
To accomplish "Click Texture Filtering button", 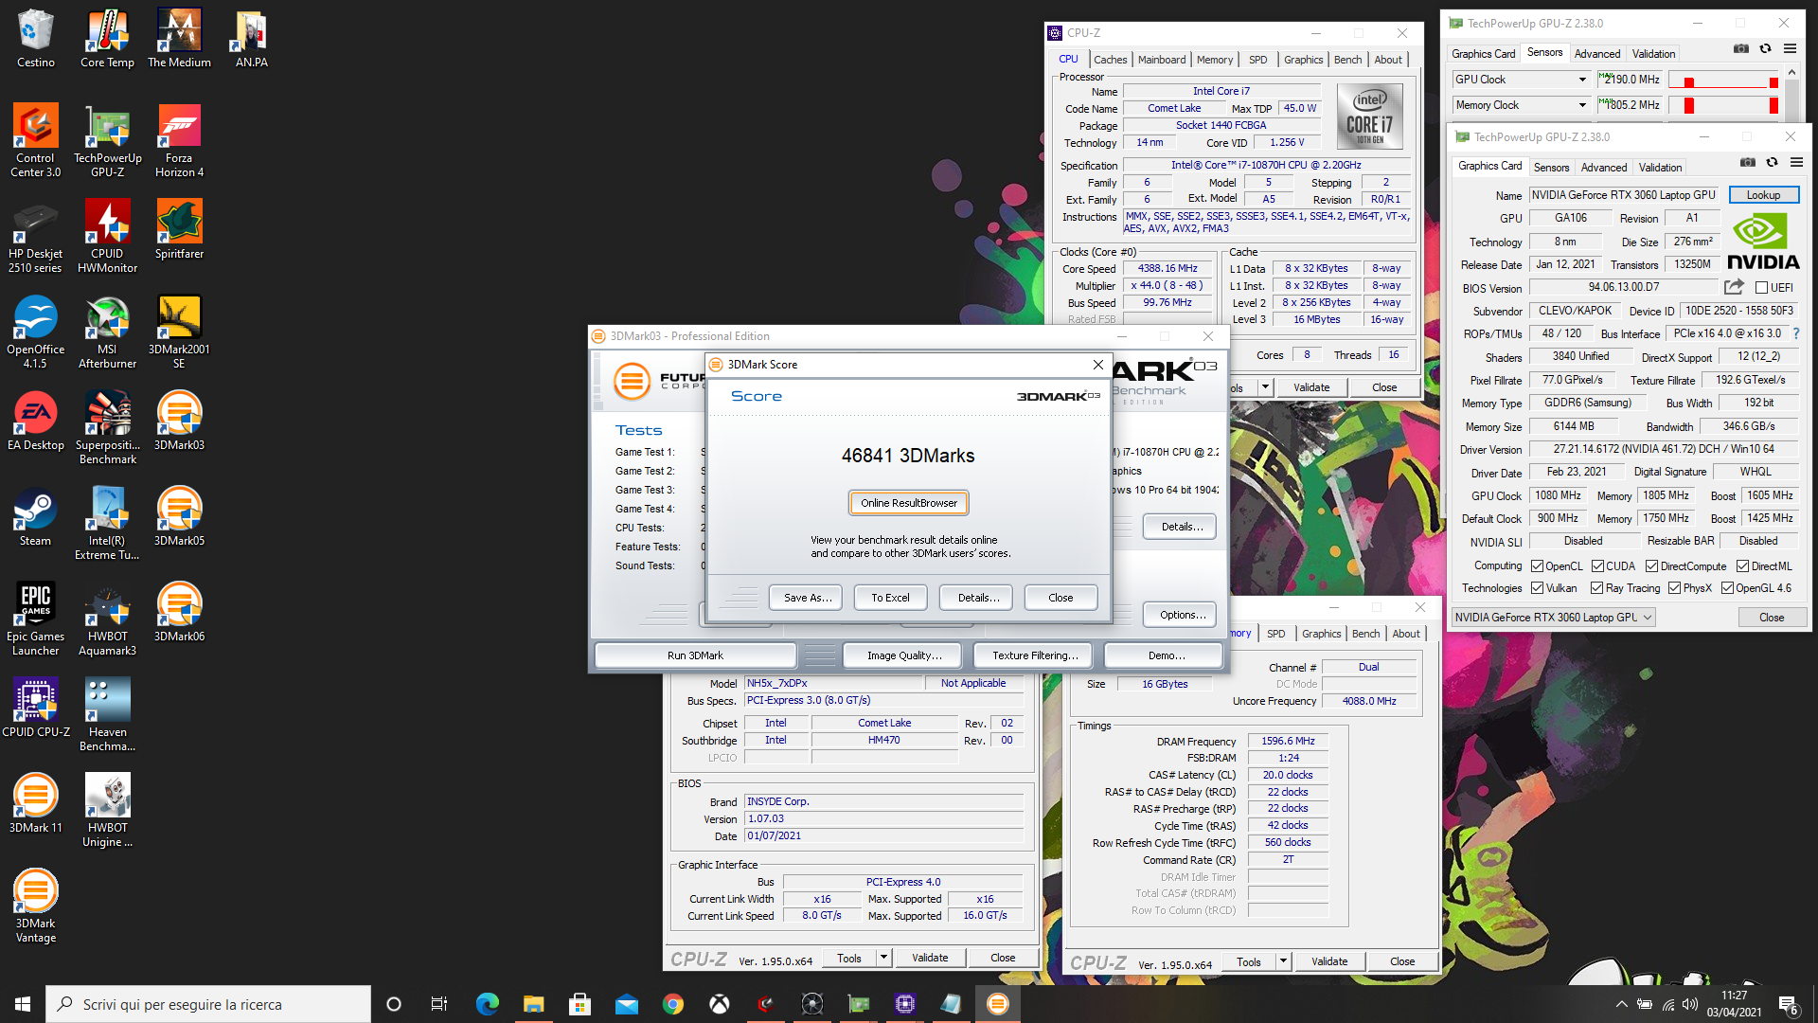I will [1035, 655].
